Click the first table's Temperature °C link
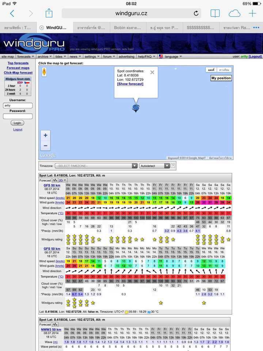 (x=61, y=213)
